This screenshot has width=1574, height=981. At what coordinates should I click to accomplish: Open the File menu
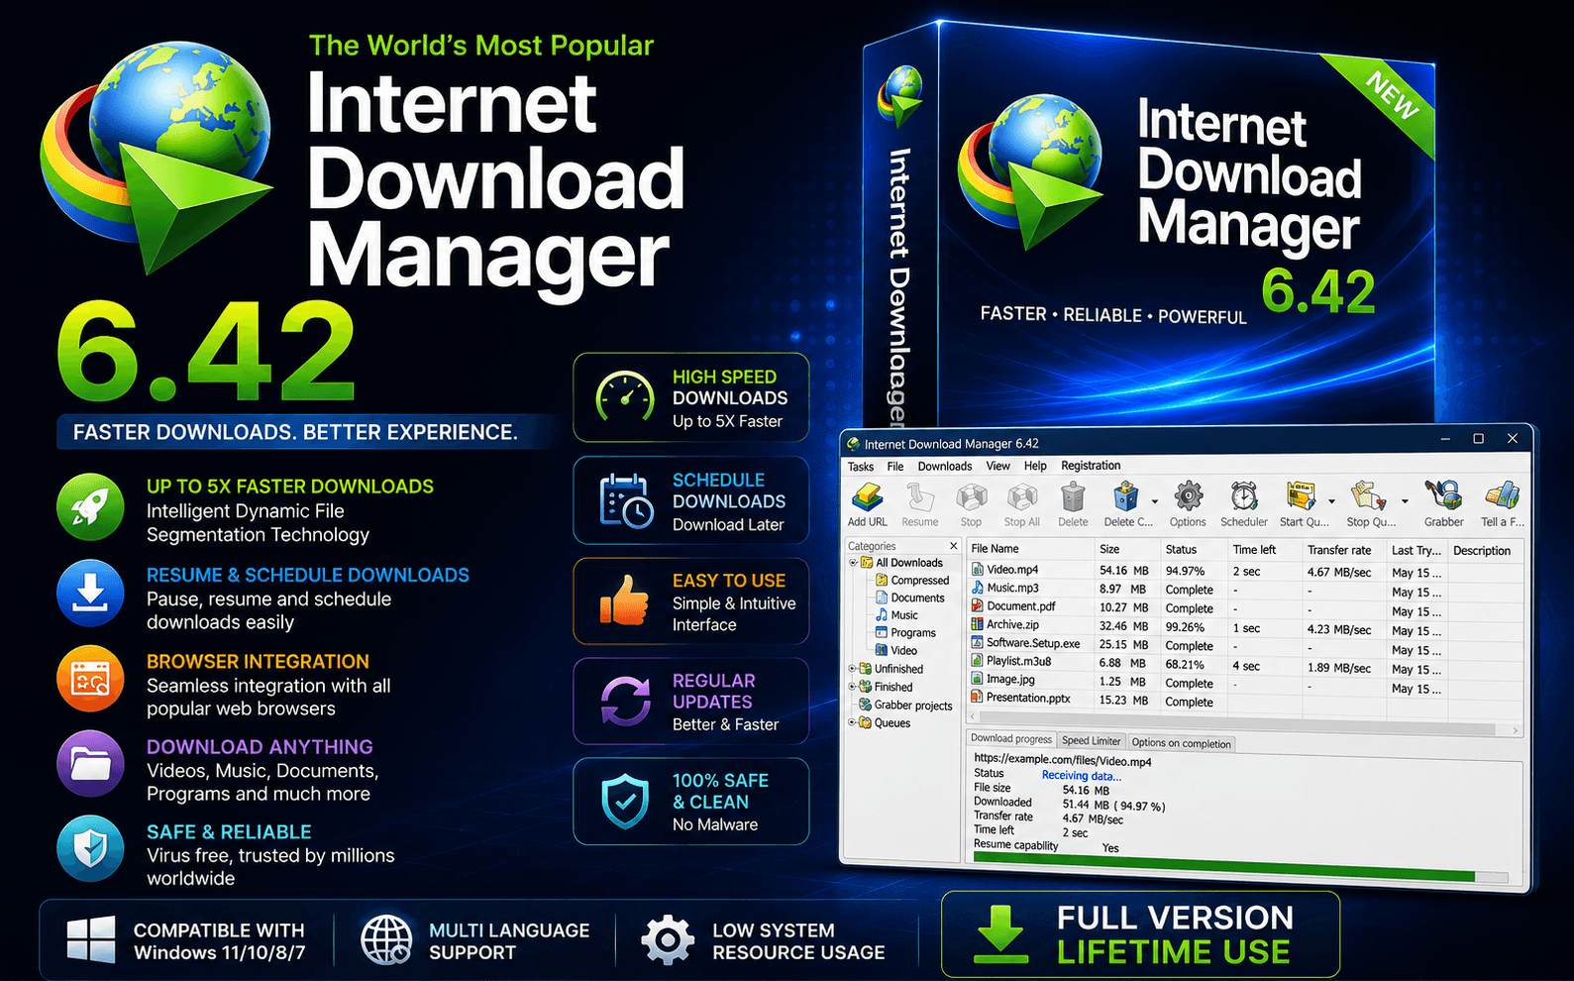(x=895, y=467)
